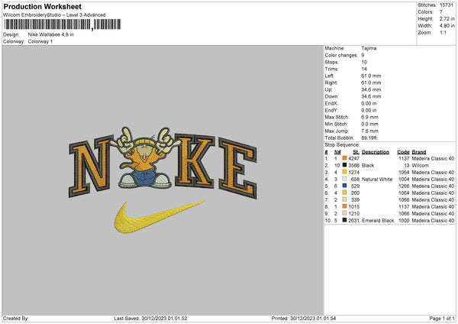Image resolution: width=458 pixels, height=324 pixels.
Task: Select the code 1266 in row 5
Action: pos(404,186)
